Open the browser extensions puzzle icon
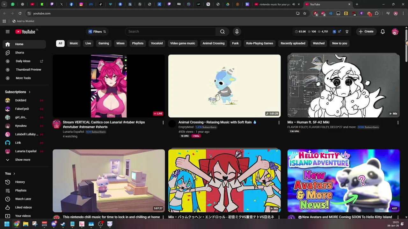Viewport: 408px width, 229px height. click(377, 13)
